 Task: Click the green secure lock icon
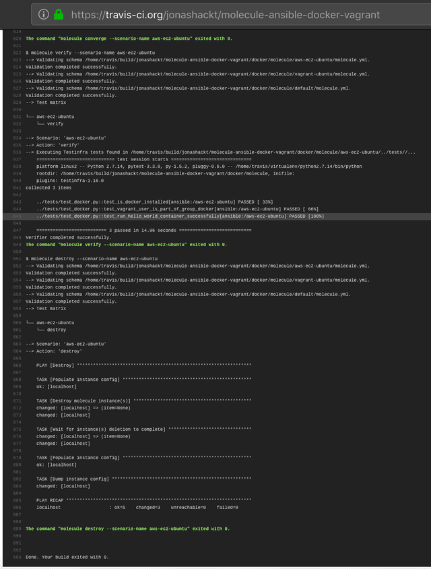coord(59,14)
